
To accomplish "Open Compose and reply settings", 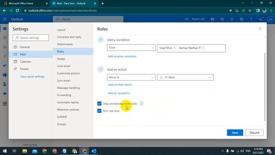I will (73, 37).
